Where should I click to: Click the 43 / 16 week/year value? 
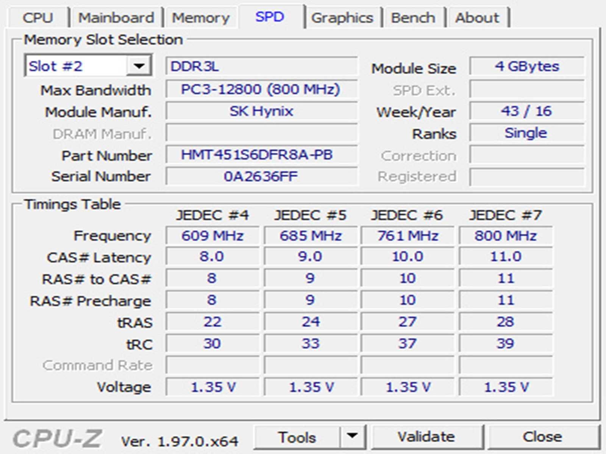point(527,111)
